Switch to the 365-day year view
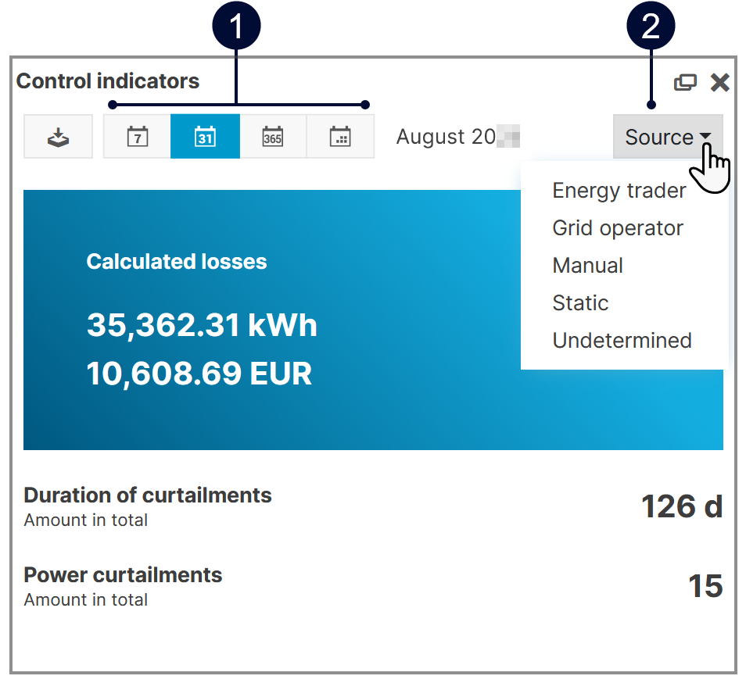 point(272,137)
